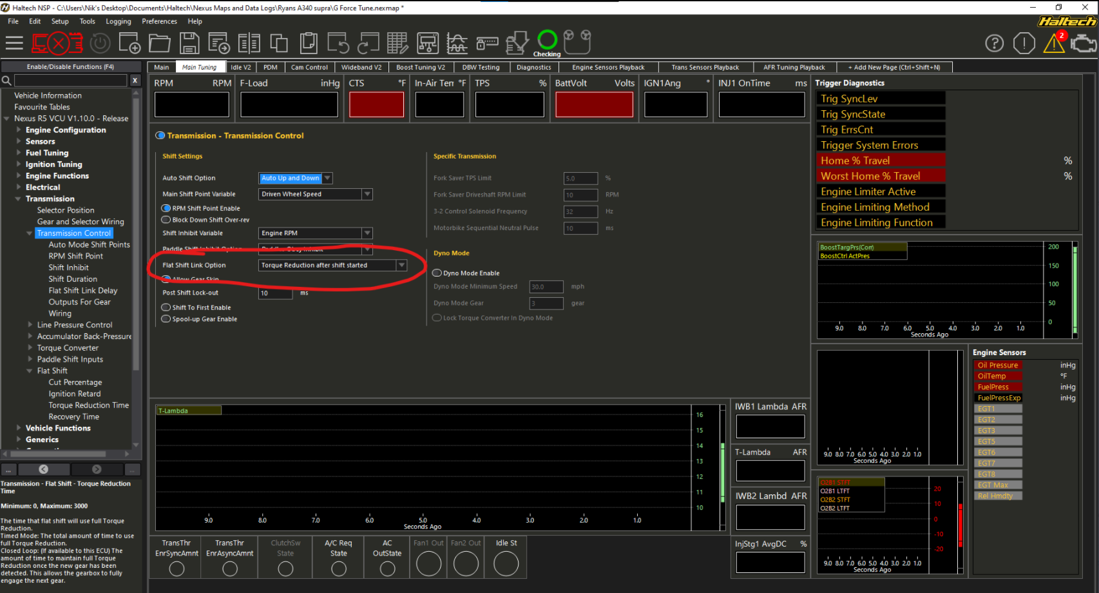Enable Shift To First Enable option
Screen dimensions: 1099x593
coord(166,307)
